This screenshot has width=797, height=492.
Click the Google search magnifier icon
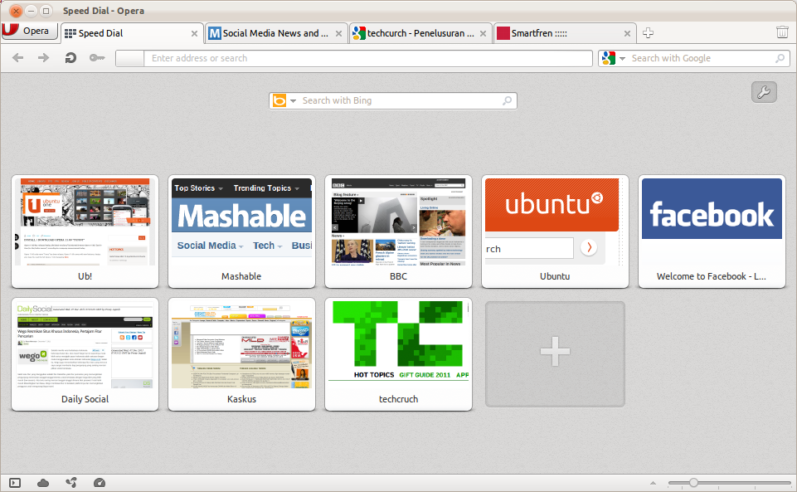coord(780,58)
